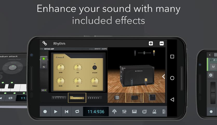Screen dimensions: 217x125
Task: Click the 11:4:936 time display
Action: (96, 112)
